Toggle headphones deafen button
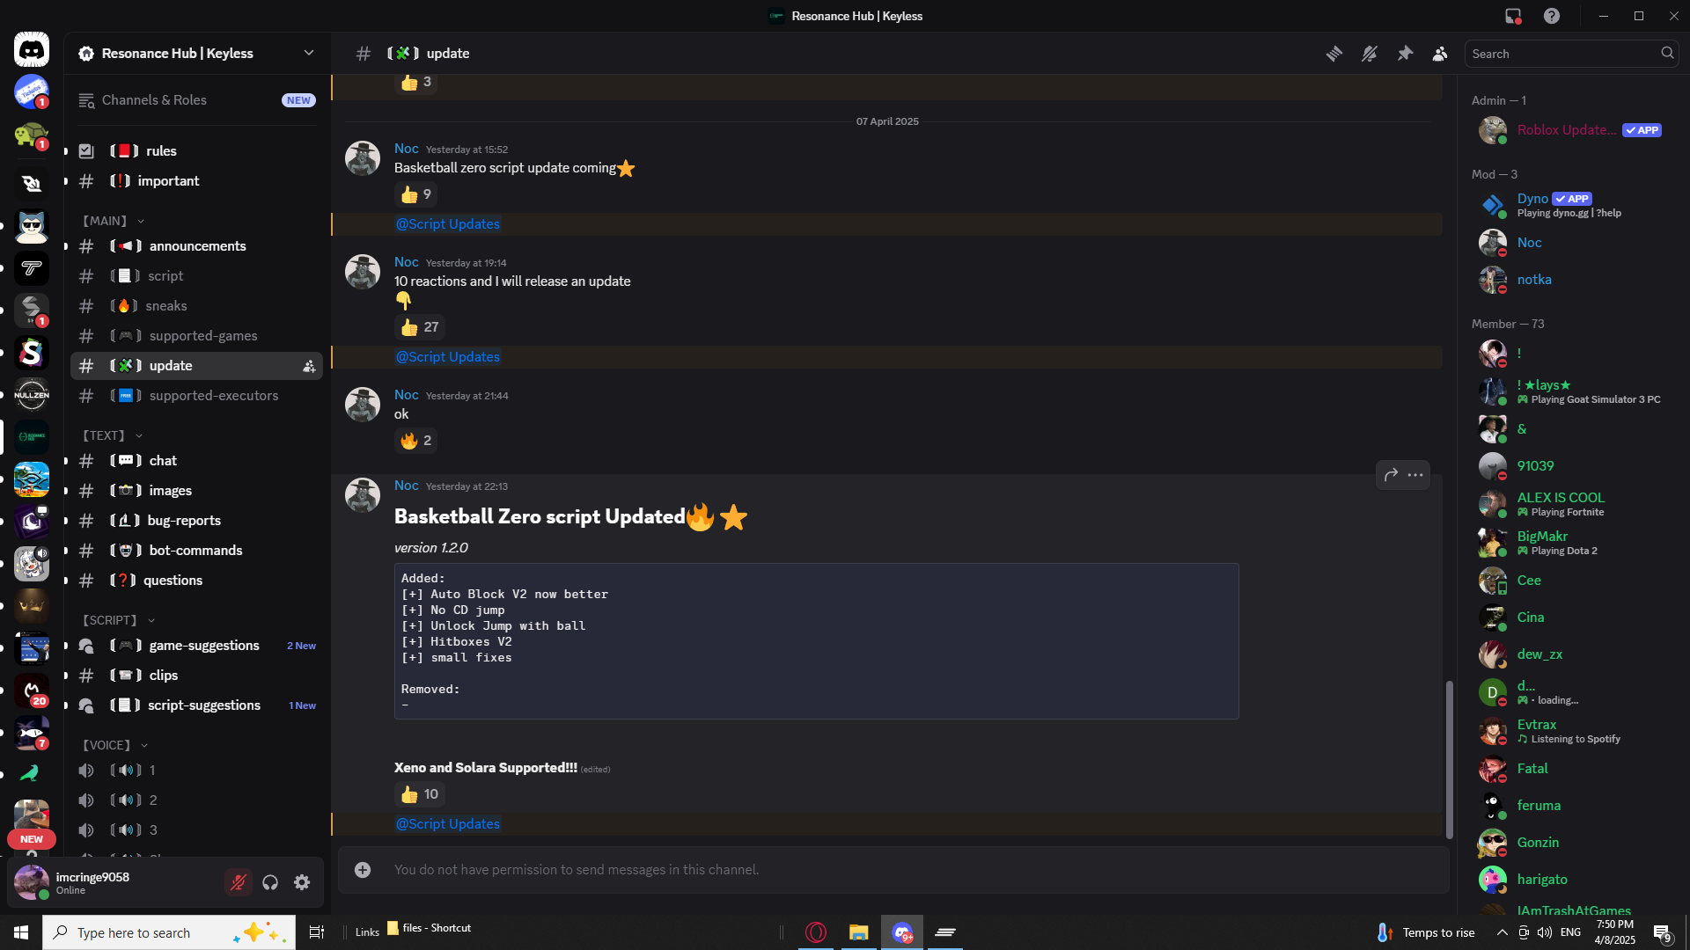Viewport: 1690px width, 950px height. point(270,882)
